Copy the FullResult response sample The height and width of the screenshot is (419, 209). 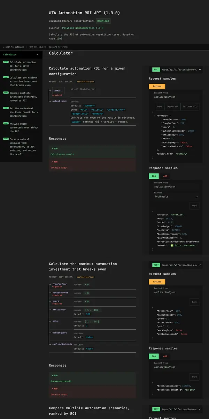194,206
